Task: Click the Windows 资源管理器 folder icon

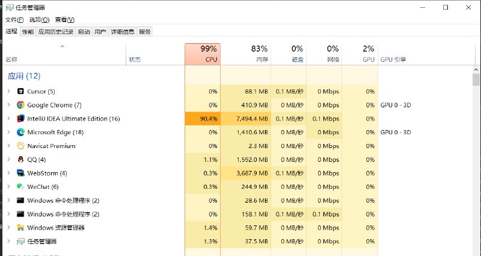Action: point(20,228)
